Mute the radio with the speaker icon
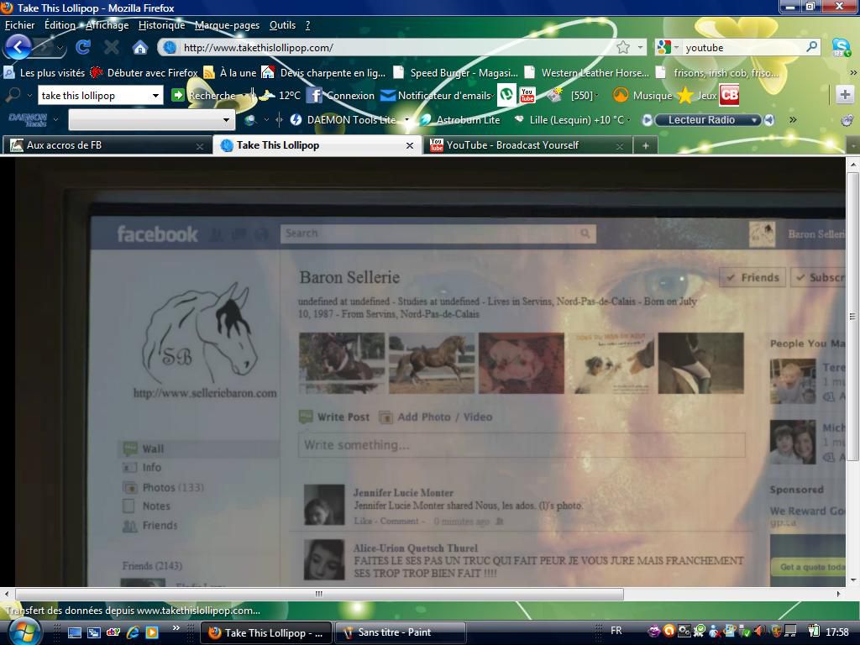Image resolution: width=860 pixels, height=645 pixels. [x=769, y=119]
